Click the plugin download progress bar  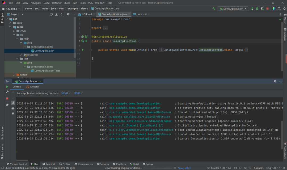point(158,168)
